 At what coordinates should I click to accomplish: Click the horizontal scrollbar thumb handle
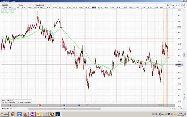(x=64, y=109)
